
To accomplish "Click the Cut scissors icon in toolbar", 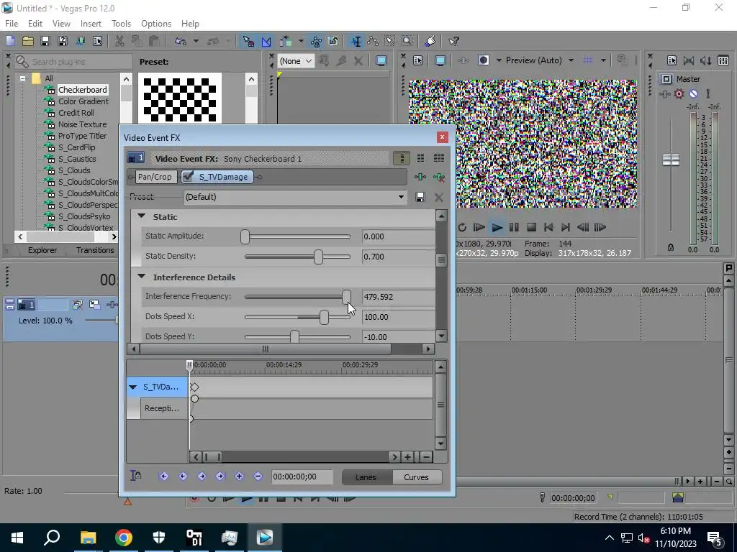I will (119, 41).
